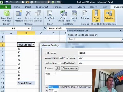123x92 pixels.
Task: Click the Custom Name field showing MinP
Action: point(101,63)
